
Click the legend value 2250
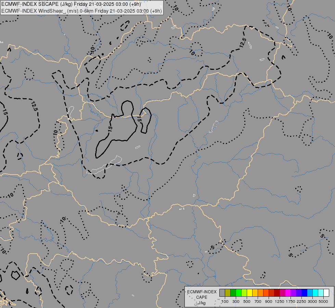click(x=302, y=301)
